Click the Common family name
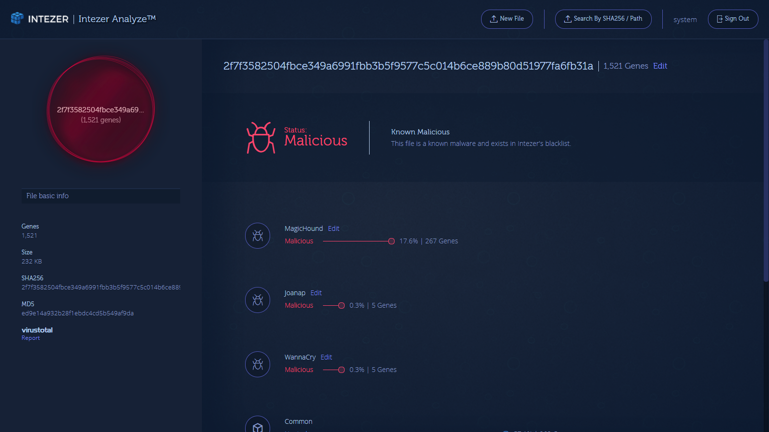Image resolution: width=769 pixels, height=432 pixels. click(x=298, y=421)
